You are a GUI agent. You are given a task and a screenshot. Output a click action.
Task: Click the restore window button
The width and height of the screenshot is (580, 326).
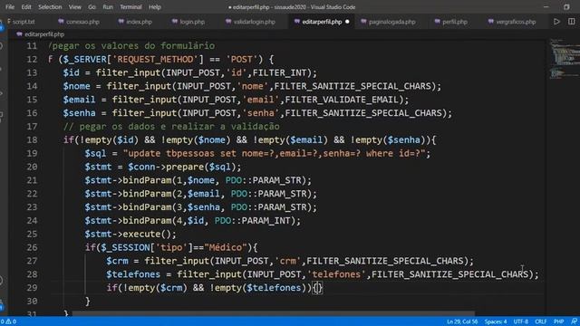tap(566, 7)
